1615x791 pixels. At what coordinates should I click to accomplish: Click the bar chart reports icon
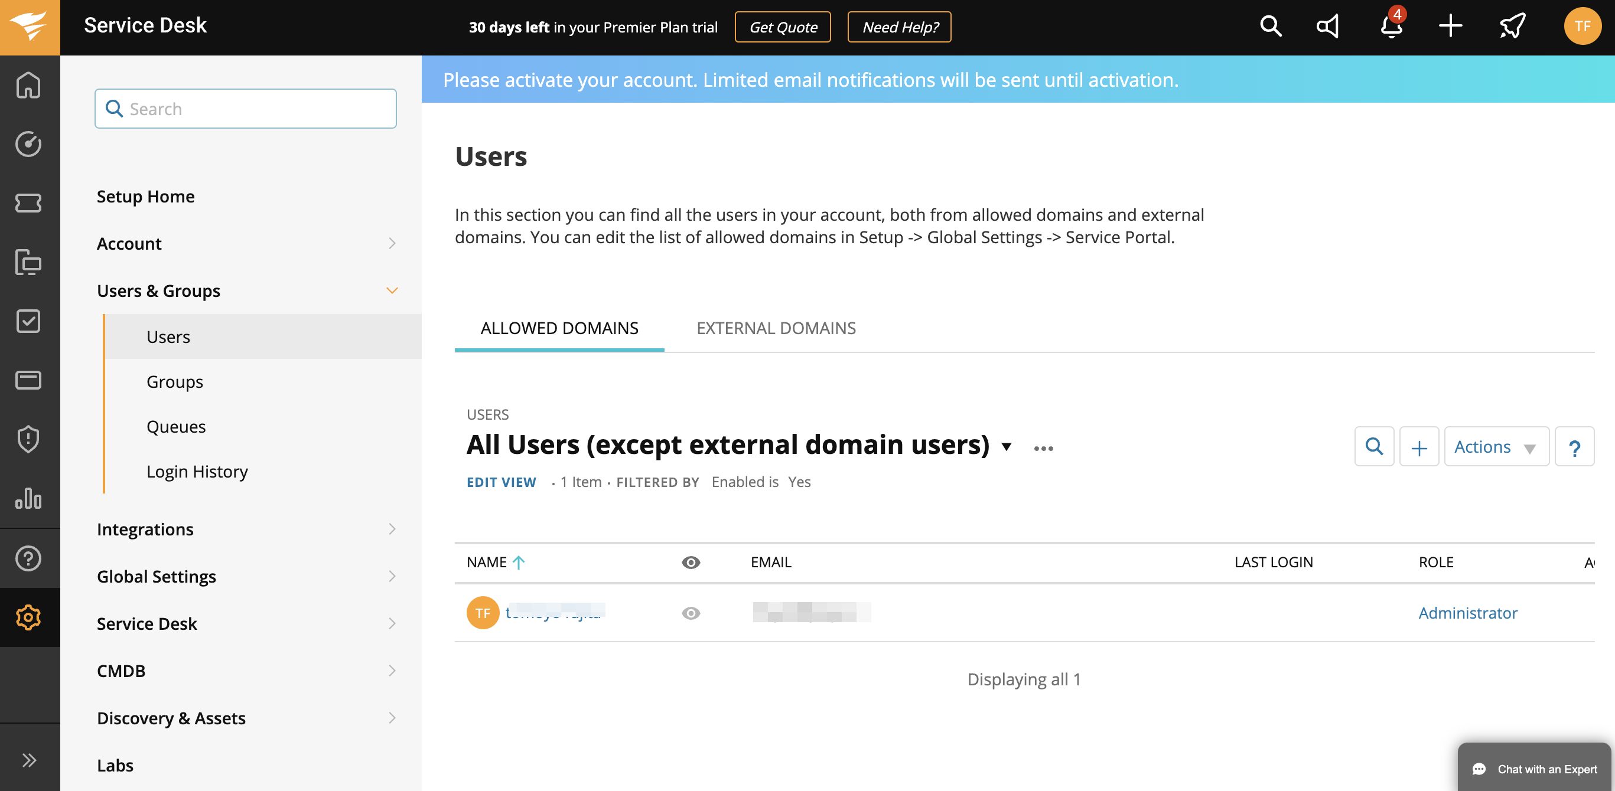(x=28, y=499)
